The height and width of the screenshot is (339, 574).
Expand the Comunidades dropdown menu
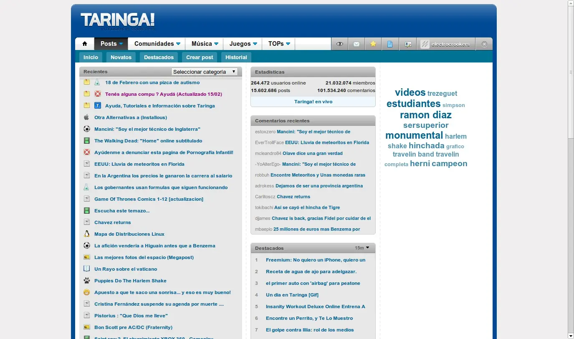click(178, 44)
